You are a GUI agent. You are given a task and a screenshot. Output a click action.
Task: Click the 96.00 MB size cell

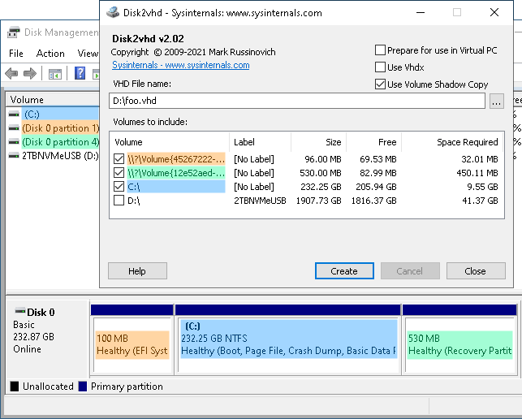[x=323, y=159]
